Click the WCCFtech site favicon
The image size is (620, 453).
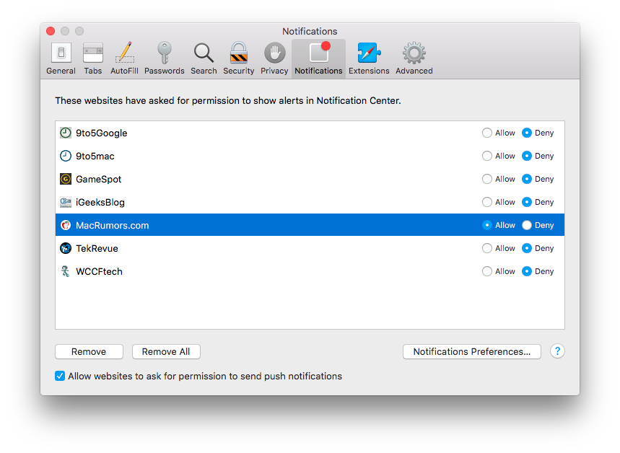[65, 271]
